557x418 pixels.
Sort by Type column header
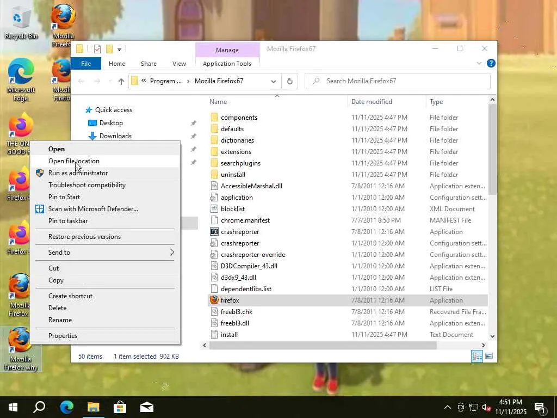tap(457, 102)
